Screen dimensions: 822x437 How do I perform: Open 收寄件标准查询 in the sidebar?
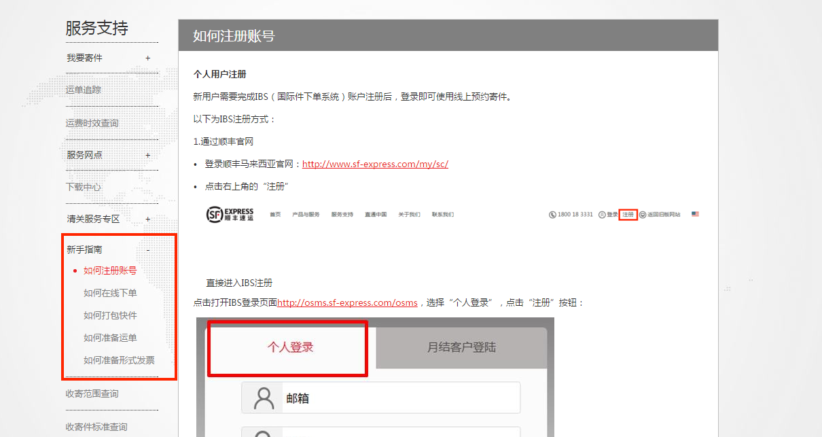point(96,427)
